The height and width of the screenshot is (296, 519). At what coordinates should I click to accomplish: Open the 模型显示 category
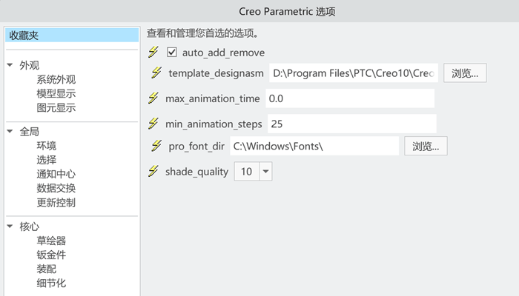[x=56, y=93]
